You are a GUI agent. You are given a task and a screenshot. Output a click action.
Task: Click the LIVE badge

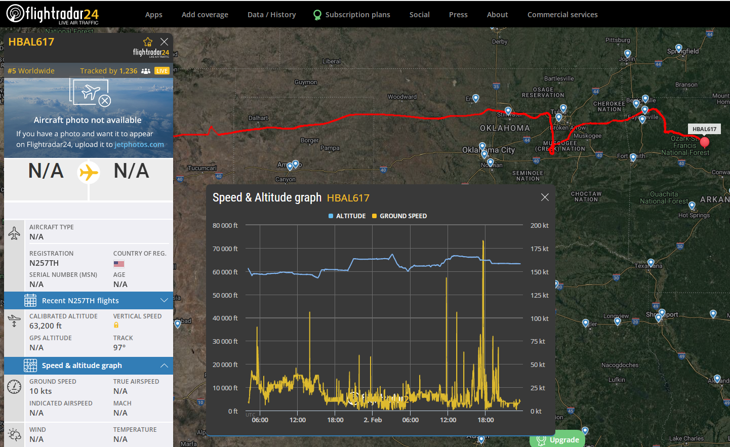click(162, 71)
